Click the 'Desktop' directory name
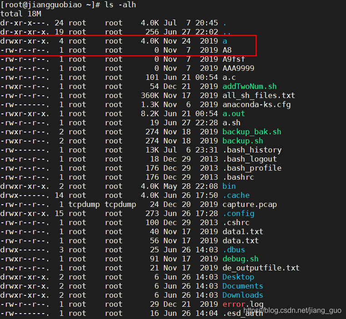Viewport: 346px width, 319px height. 238,277
